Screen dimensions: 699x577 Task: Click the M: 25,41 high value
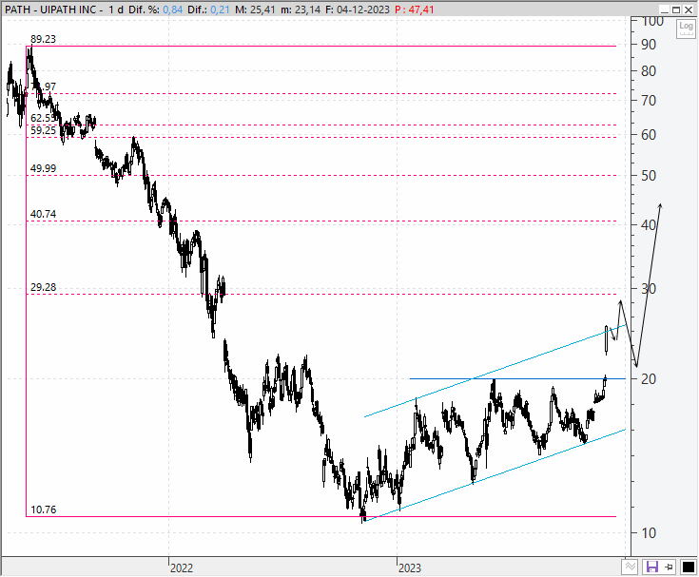pos(255,10)
